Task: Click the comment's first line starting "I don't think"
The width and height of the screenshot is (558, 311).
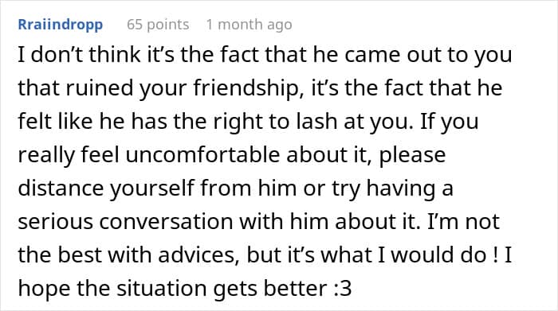Action: 265,55
